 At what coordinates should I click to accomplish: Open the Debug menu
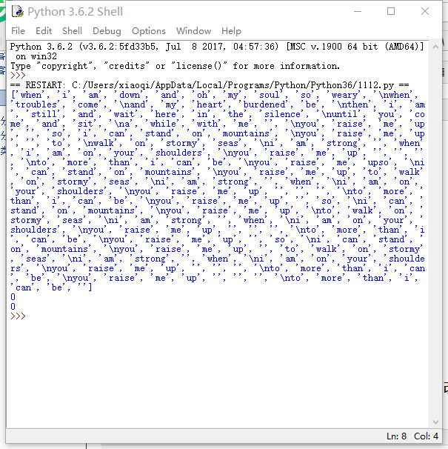click(107, 30)
